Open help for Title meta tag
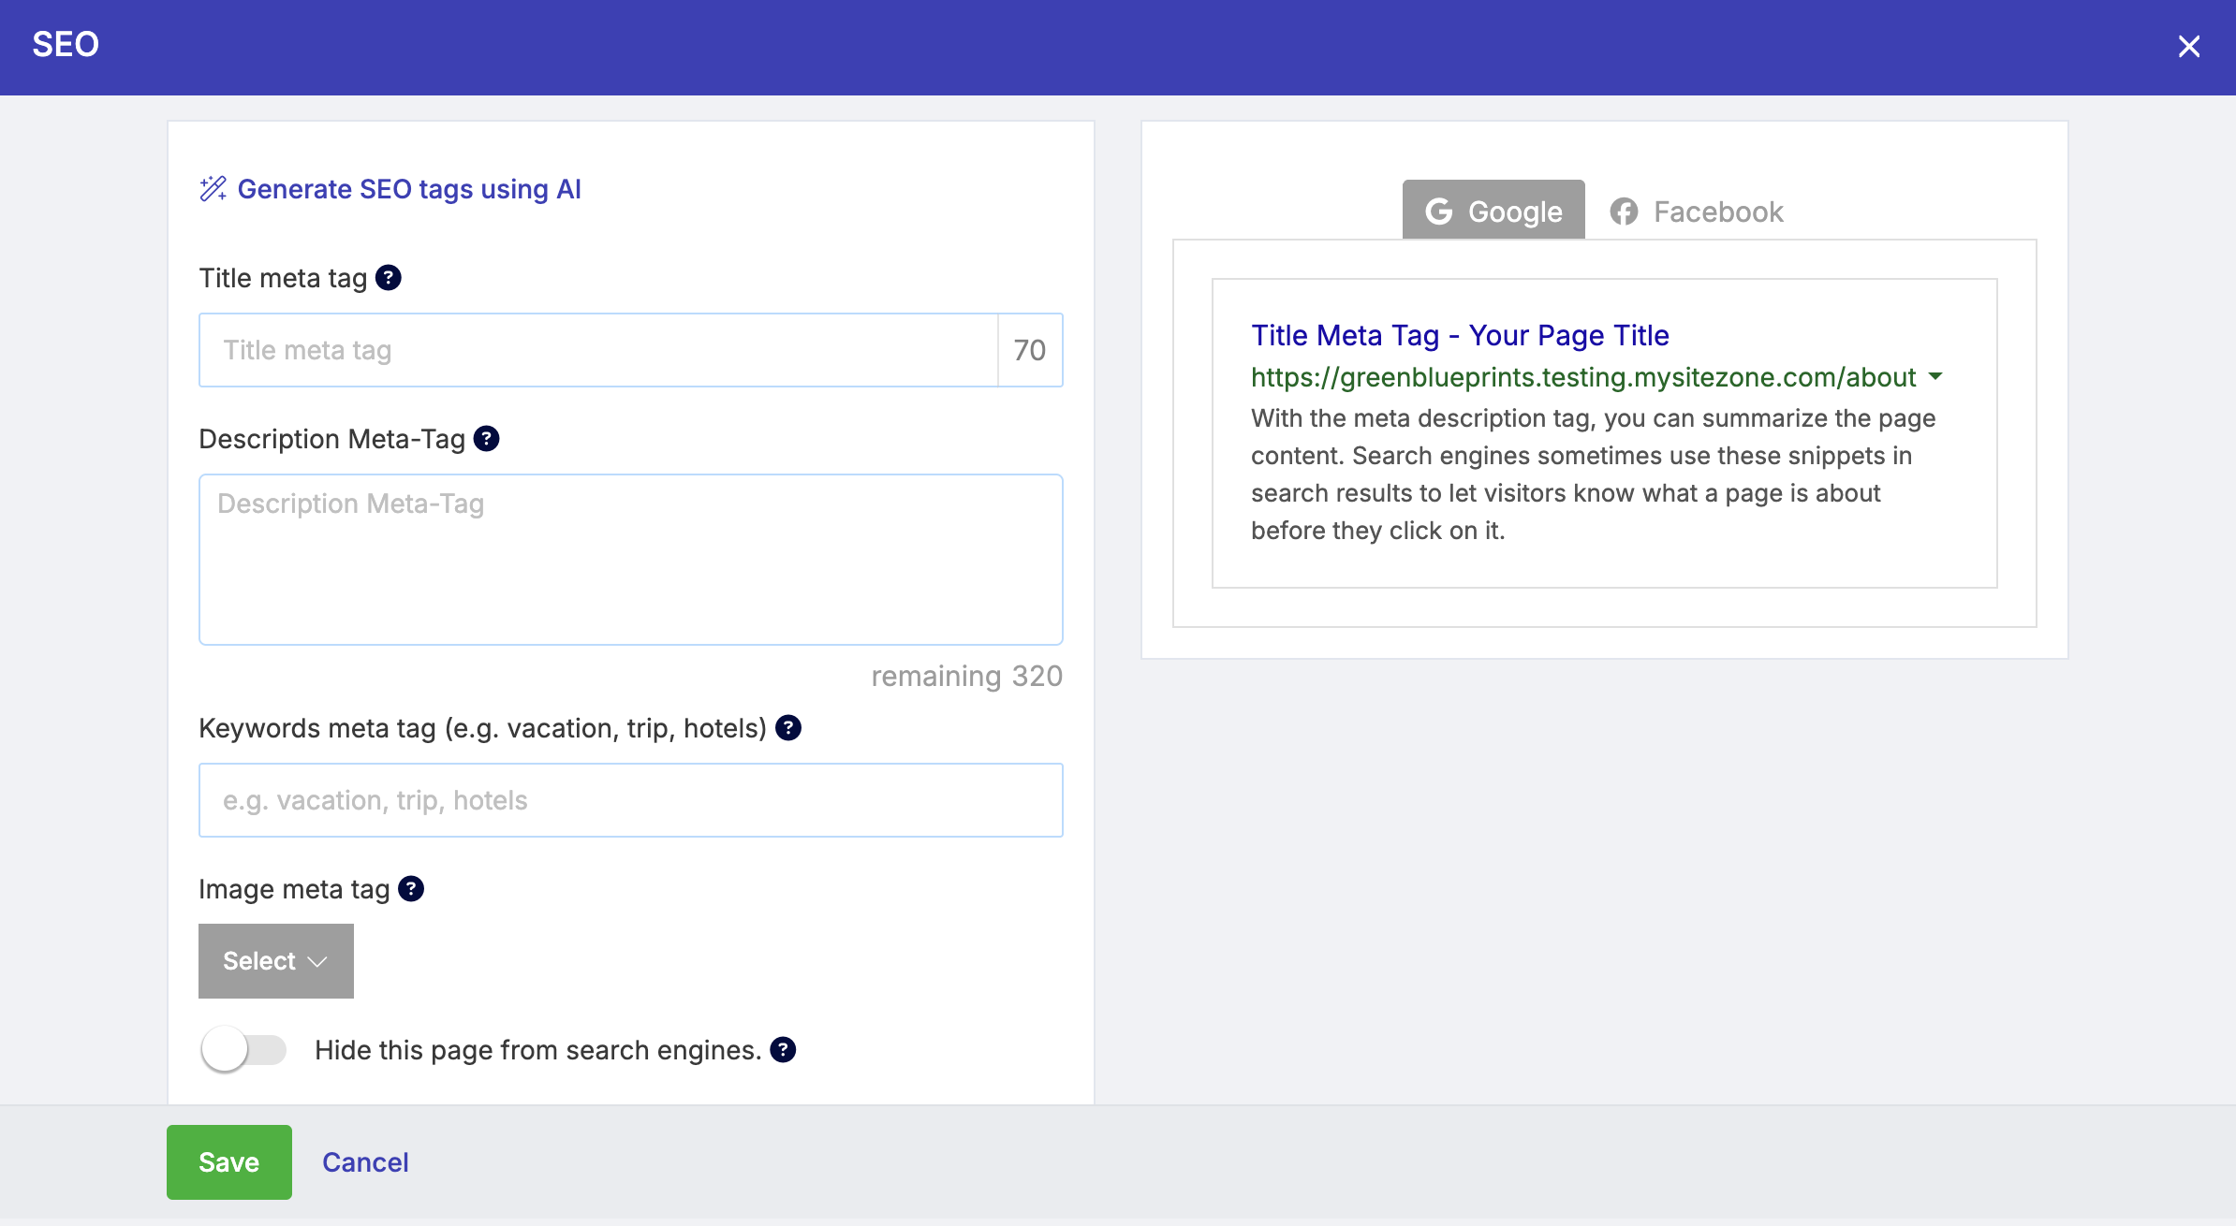 tap(389, 278)
